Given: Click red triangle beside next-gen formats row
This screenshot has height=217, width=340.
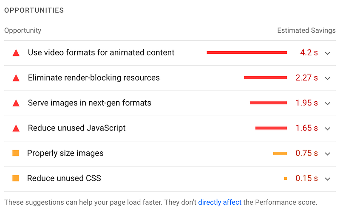Looking at the screenshot, I should (16, 103).
